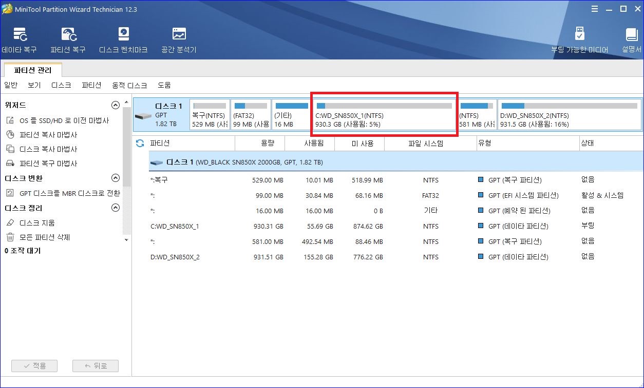This screenshot has width=644, height=388.
Task: Open the 파티션 복구 (Partition Recovery) tool
Action: (x=68, y=41)
